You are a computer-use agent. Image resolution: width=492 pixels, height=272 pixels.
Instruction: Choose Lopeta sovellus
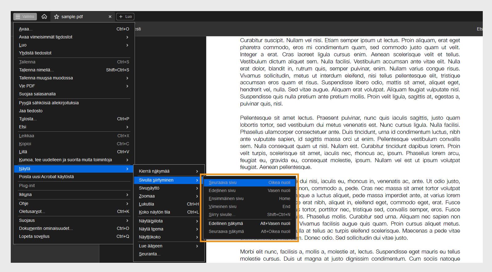(x=74, y=236)
